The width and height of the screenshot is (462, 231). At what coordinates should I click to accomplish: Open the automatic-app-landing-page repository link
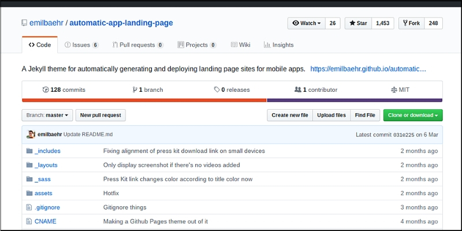coord(121,23)
